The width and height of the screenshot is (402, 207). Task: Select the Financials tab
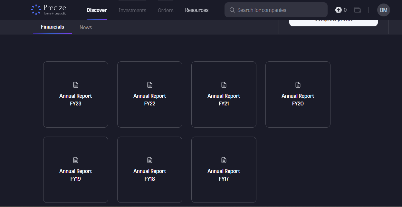point(53,27)
